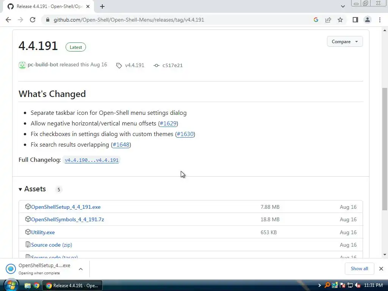Reload the GitHub release page
This screenshot has width=388, height=291.
click(x=33, y=20)
